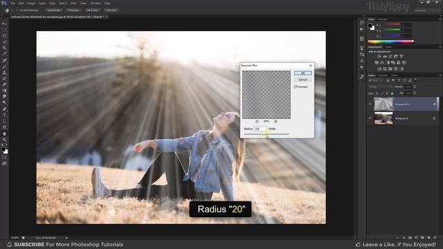
Task: Click the Fit Screen button
Action: (73, 10)
